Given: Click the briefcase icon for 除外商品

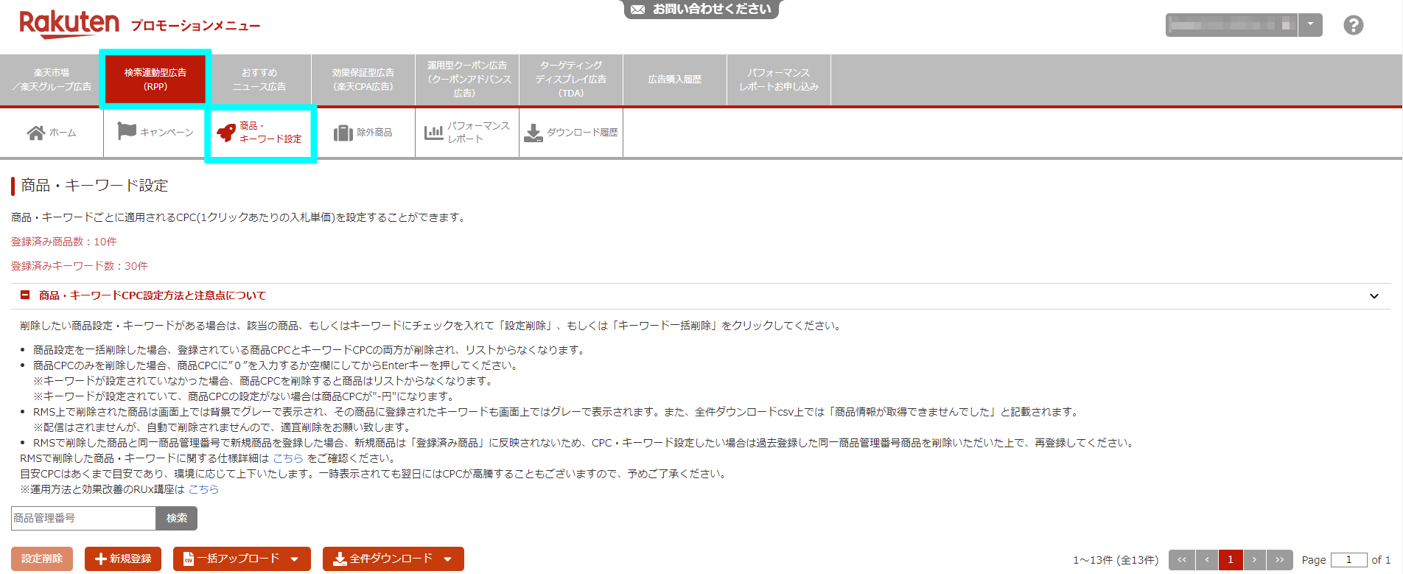Looking at the screenshot, I should [343, 133].
